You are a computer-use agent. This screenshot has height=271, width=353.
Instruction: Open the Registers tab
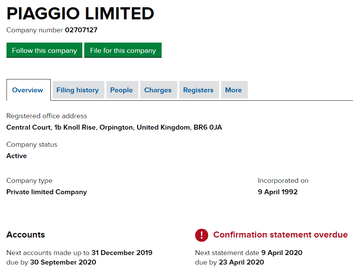point(198,90)
